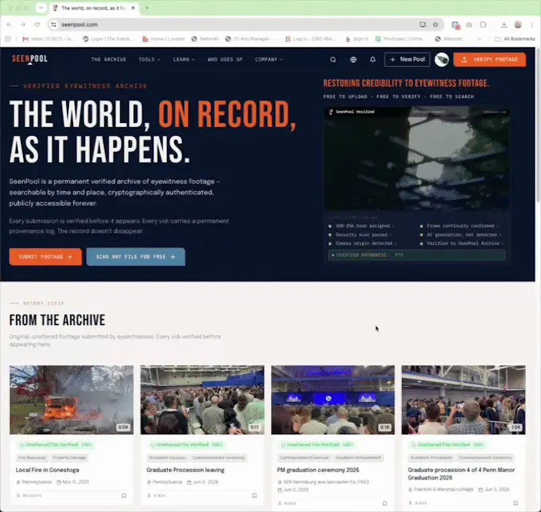This screenshot has width=541, height=512.
Task: Open the Ads Manager bookmark
Action: click(250, 39)
